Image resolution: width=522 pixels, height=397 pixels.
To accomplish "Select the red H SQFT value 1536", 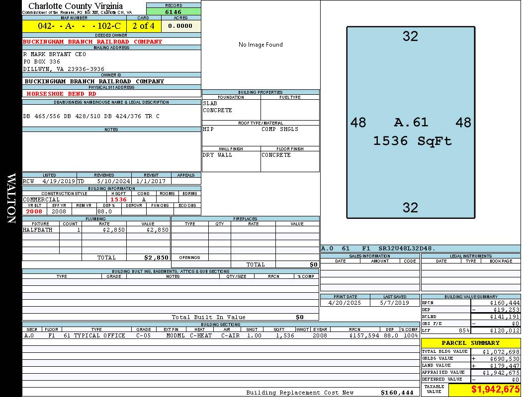I will [x=118, y=199].
